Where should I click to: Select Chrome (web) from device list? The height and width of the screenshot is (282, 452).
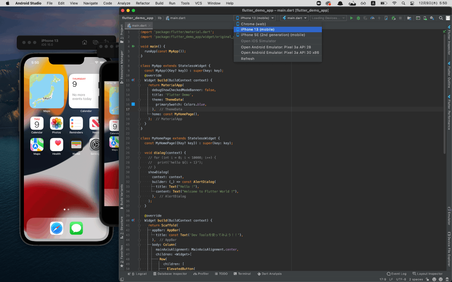[278, 24]
